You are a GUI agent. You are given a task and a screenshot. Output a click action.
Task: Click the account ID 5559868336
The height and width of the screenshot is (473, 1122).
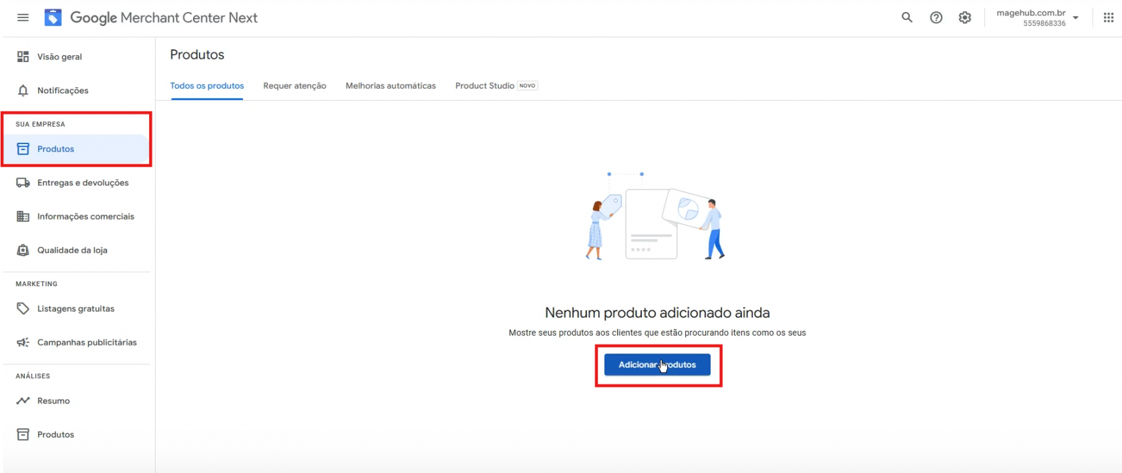1045,23
